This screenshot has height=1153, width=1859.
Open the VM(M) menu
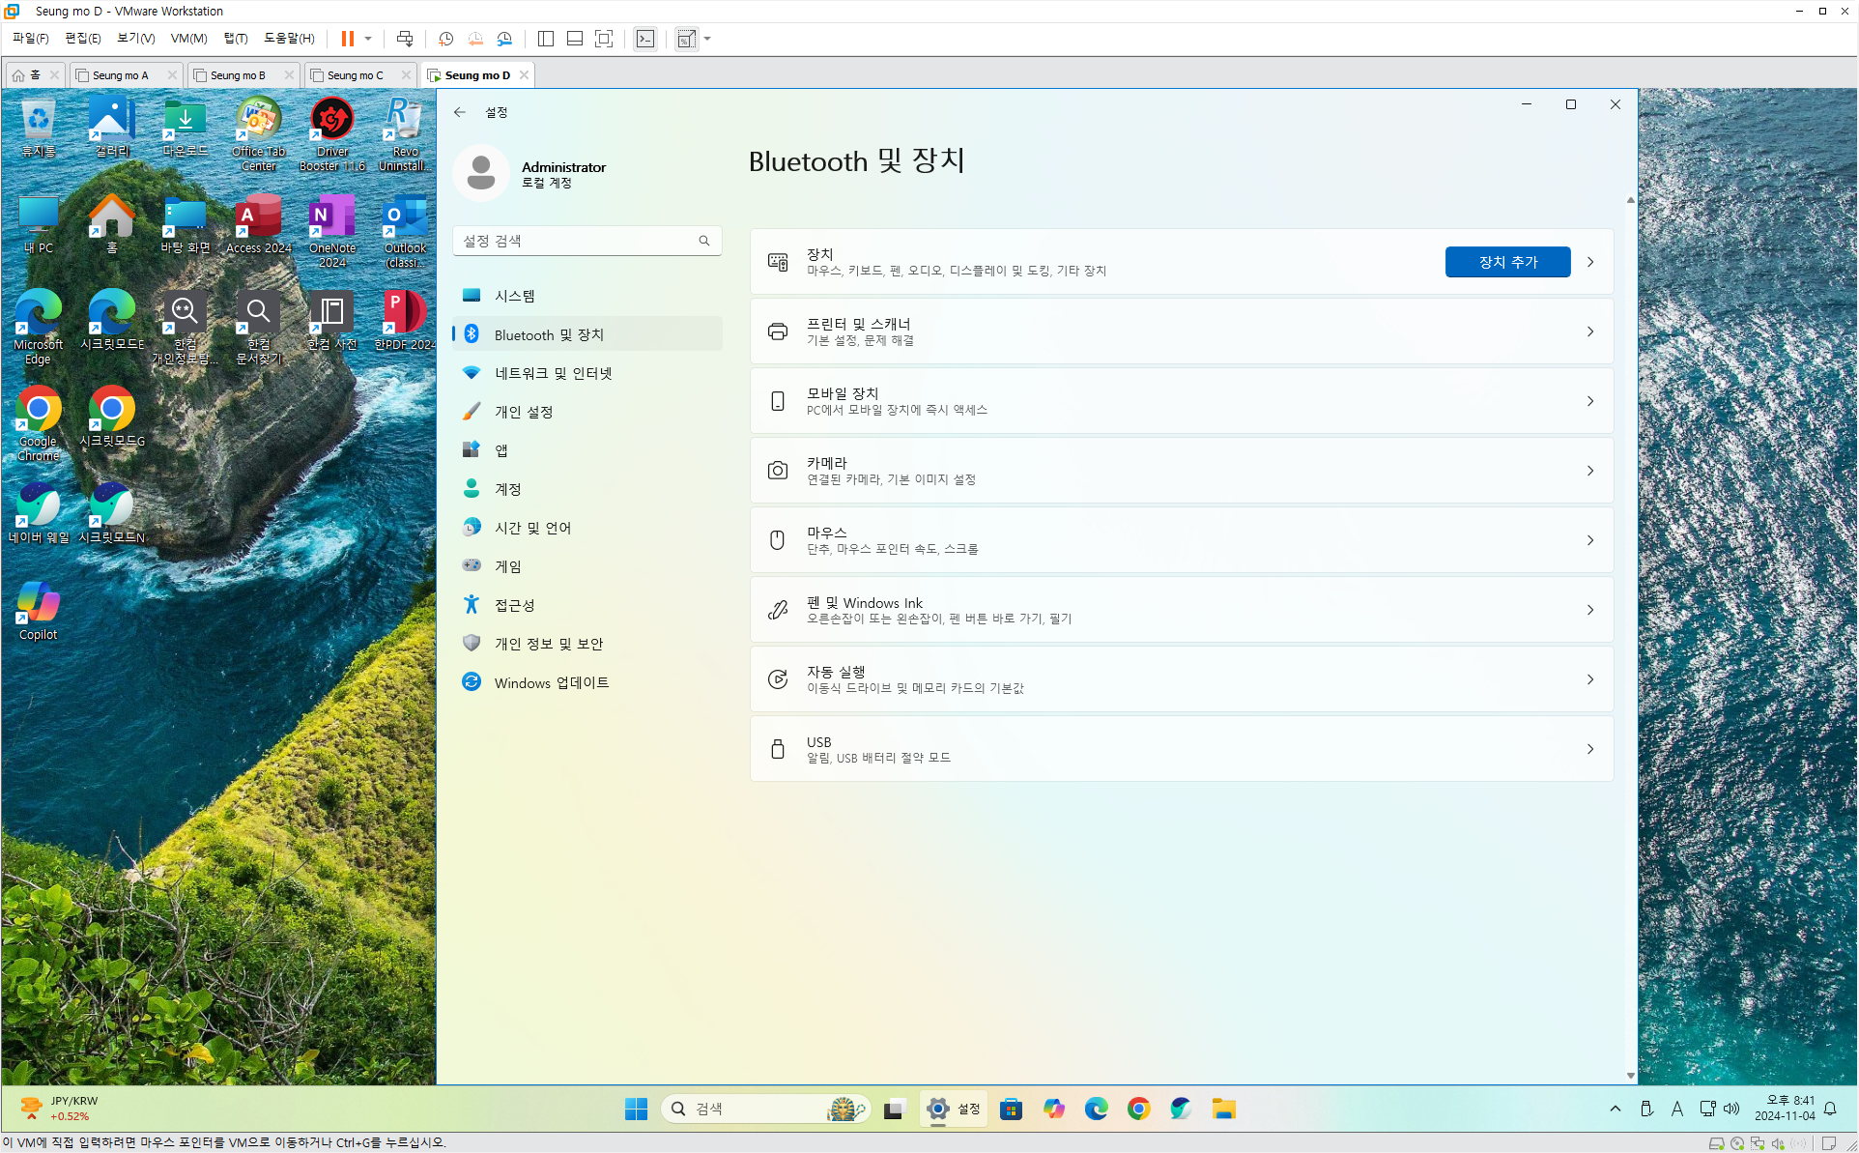(188, 39)
